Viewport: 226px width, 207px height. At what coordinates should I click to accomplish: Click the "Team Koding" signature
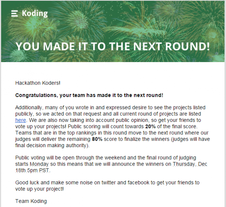31,201
